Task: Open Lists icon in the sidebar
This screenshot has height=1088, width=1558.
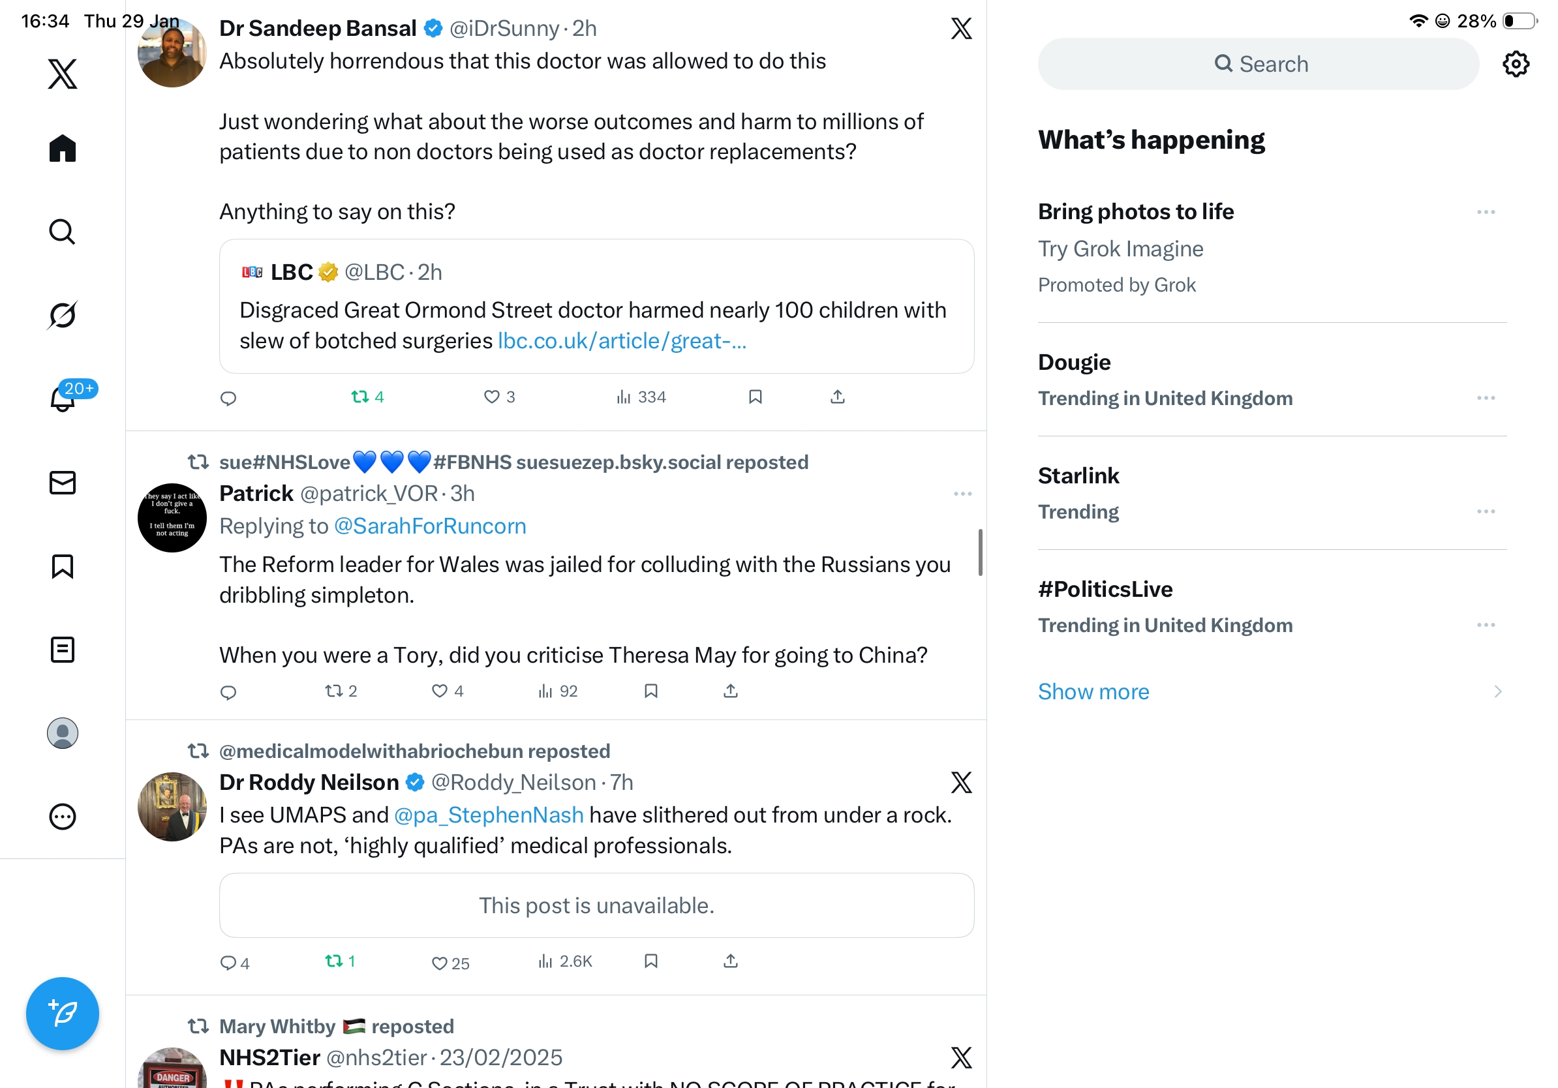Action: (63, 649)
